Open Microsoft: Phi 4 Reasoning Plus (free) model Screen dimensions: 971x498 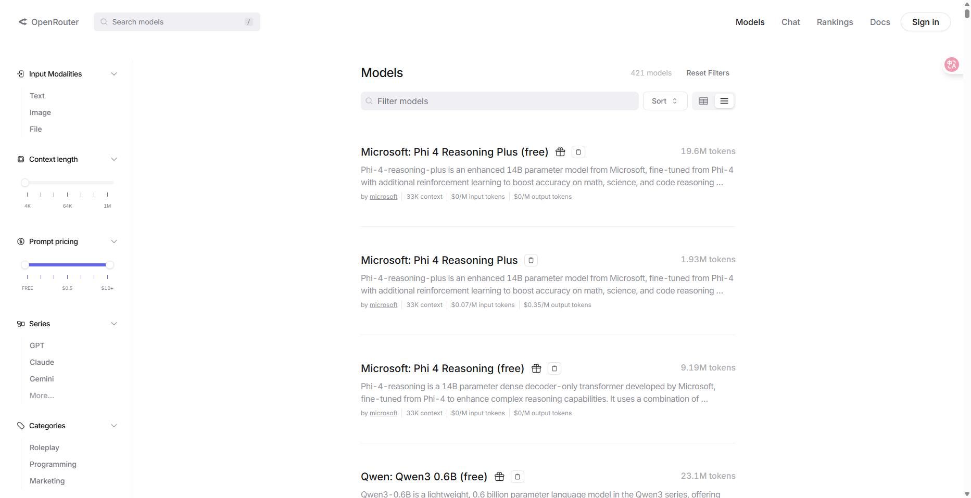pos(455,152)
